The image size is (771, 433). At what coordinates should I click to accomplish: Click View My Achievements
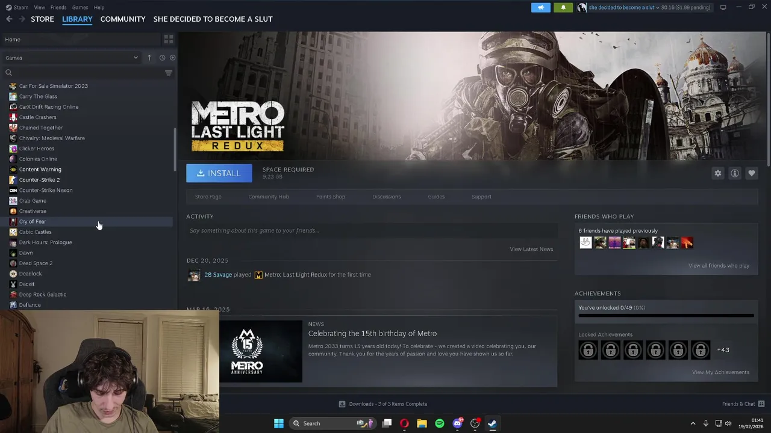[721, 372]
